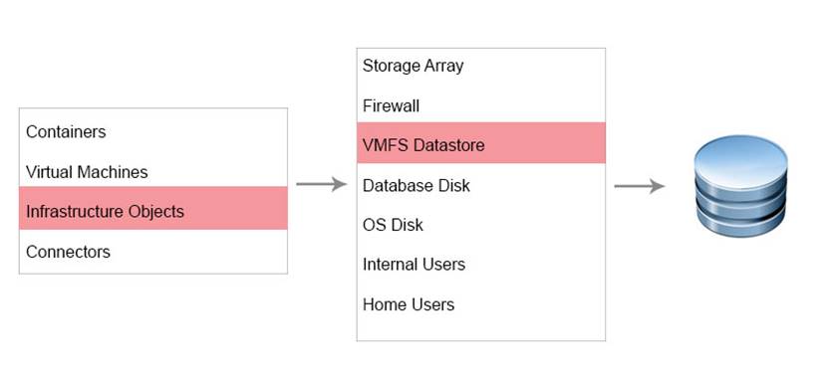
Task: Select highlighted Infrastructure Objects entry
Action: (153, 208)
